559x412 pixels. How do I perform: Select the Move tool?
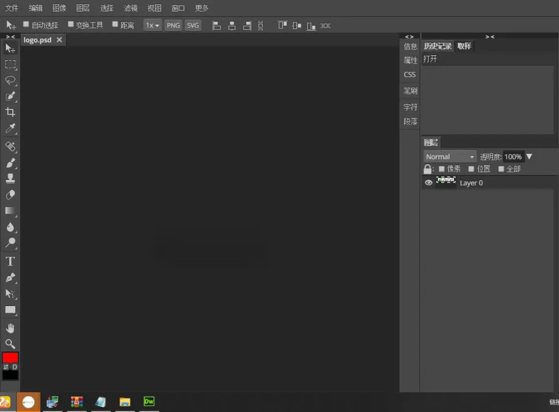pos(10,48)
